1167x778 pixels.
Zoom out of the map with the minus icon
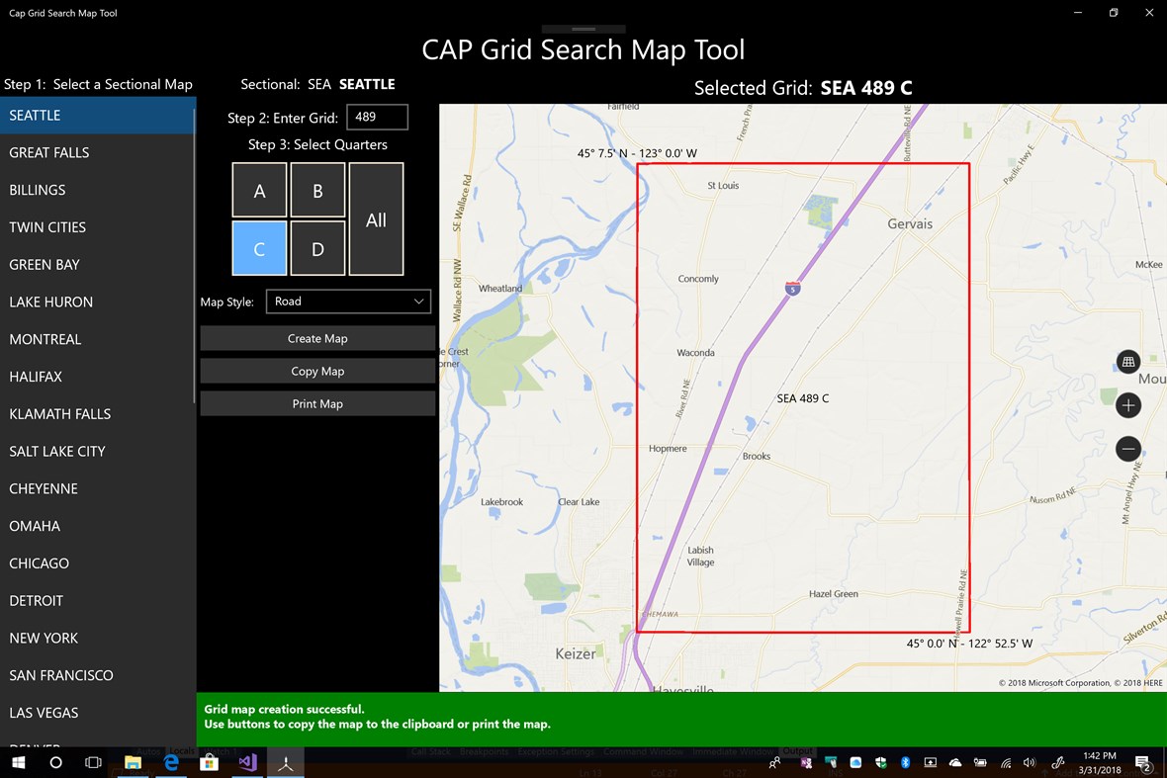[x=1128, y=449]
